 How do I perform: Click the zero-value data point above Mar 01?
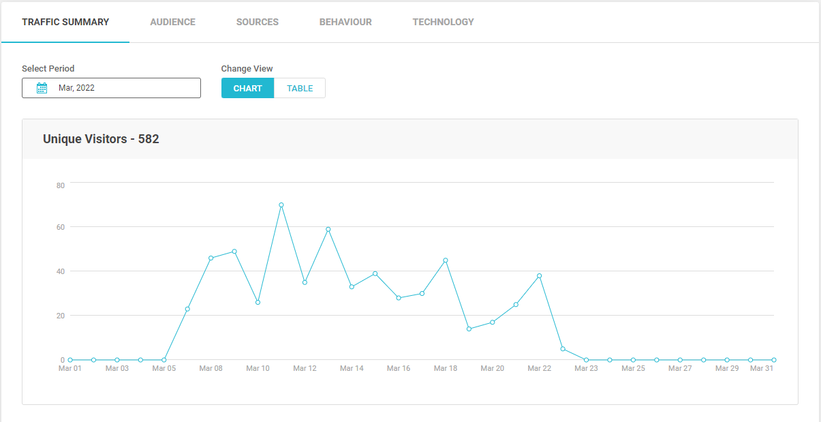(x=70, y=360)
